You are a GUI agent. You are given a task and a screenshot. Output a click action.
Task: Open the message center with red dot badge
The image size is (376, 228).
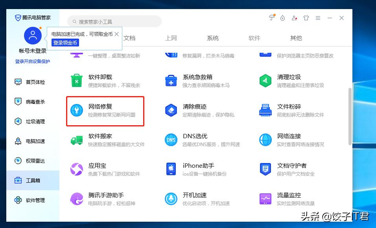294,18
